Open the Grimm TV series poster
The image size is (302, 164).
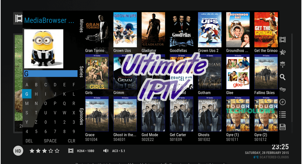click(125, 72)
